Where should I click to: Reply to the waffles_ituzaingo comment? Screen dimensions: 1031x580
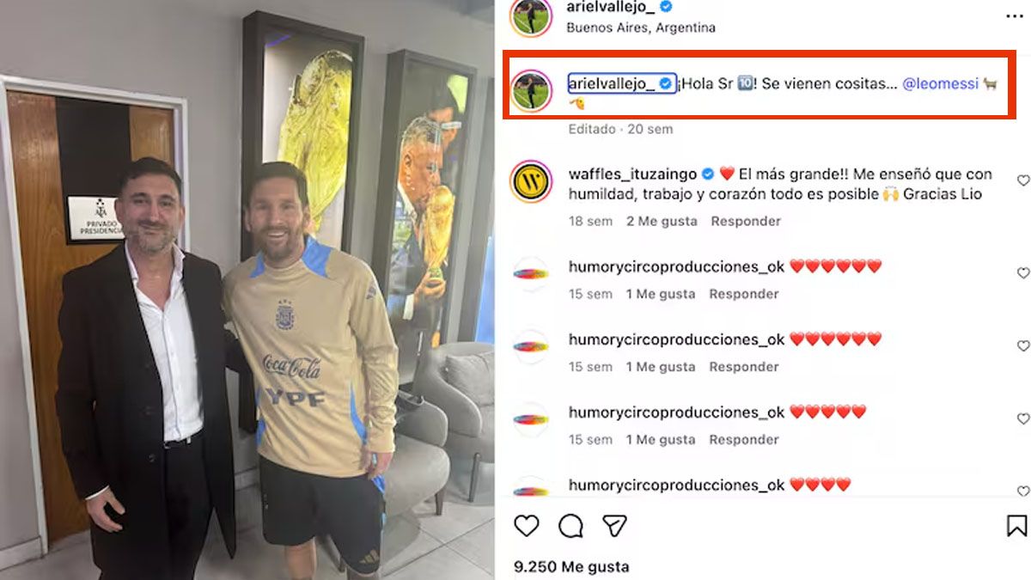click(746, 221)
